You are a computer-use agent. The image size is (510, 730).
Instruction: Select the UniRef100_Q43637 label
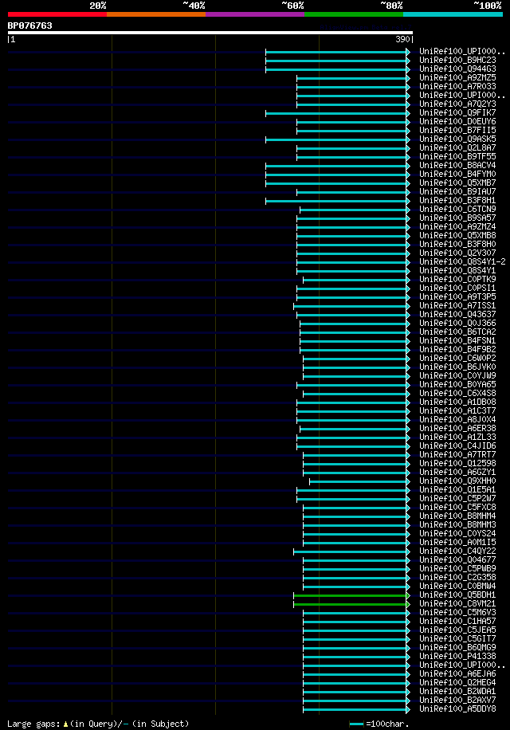click(457, 315)
